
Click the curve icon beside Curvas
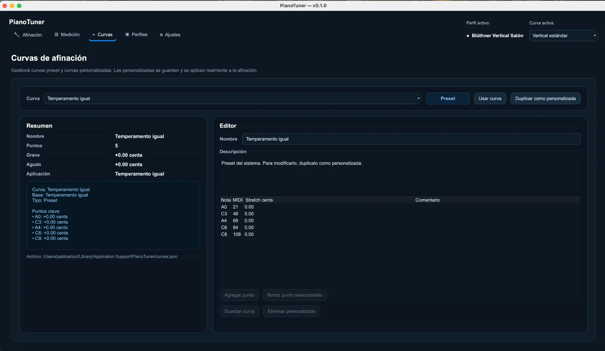94,35
